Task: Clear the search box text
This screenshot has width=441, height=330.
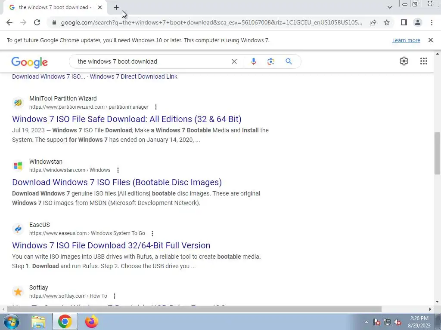Action: coord(234,61)
